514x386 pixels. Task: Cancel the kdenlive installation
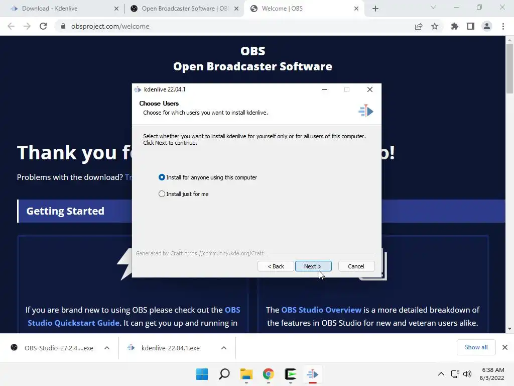click(356, 266)
